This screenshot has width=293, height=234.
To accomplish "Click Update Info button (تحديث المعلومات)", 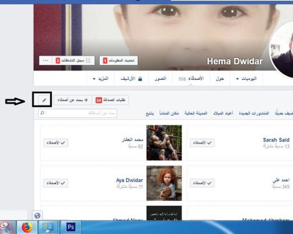I will 118,61.
